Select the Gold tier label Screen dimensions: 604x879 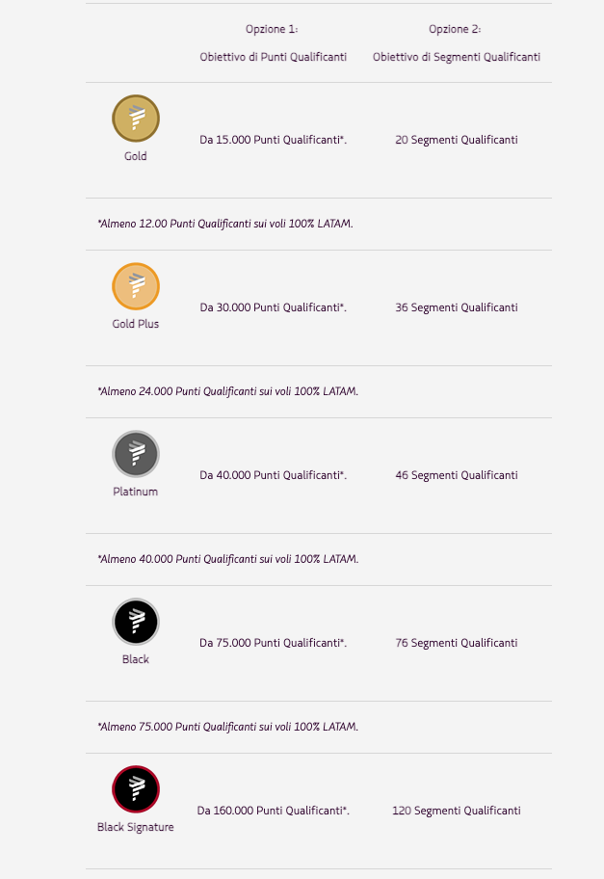136,156
